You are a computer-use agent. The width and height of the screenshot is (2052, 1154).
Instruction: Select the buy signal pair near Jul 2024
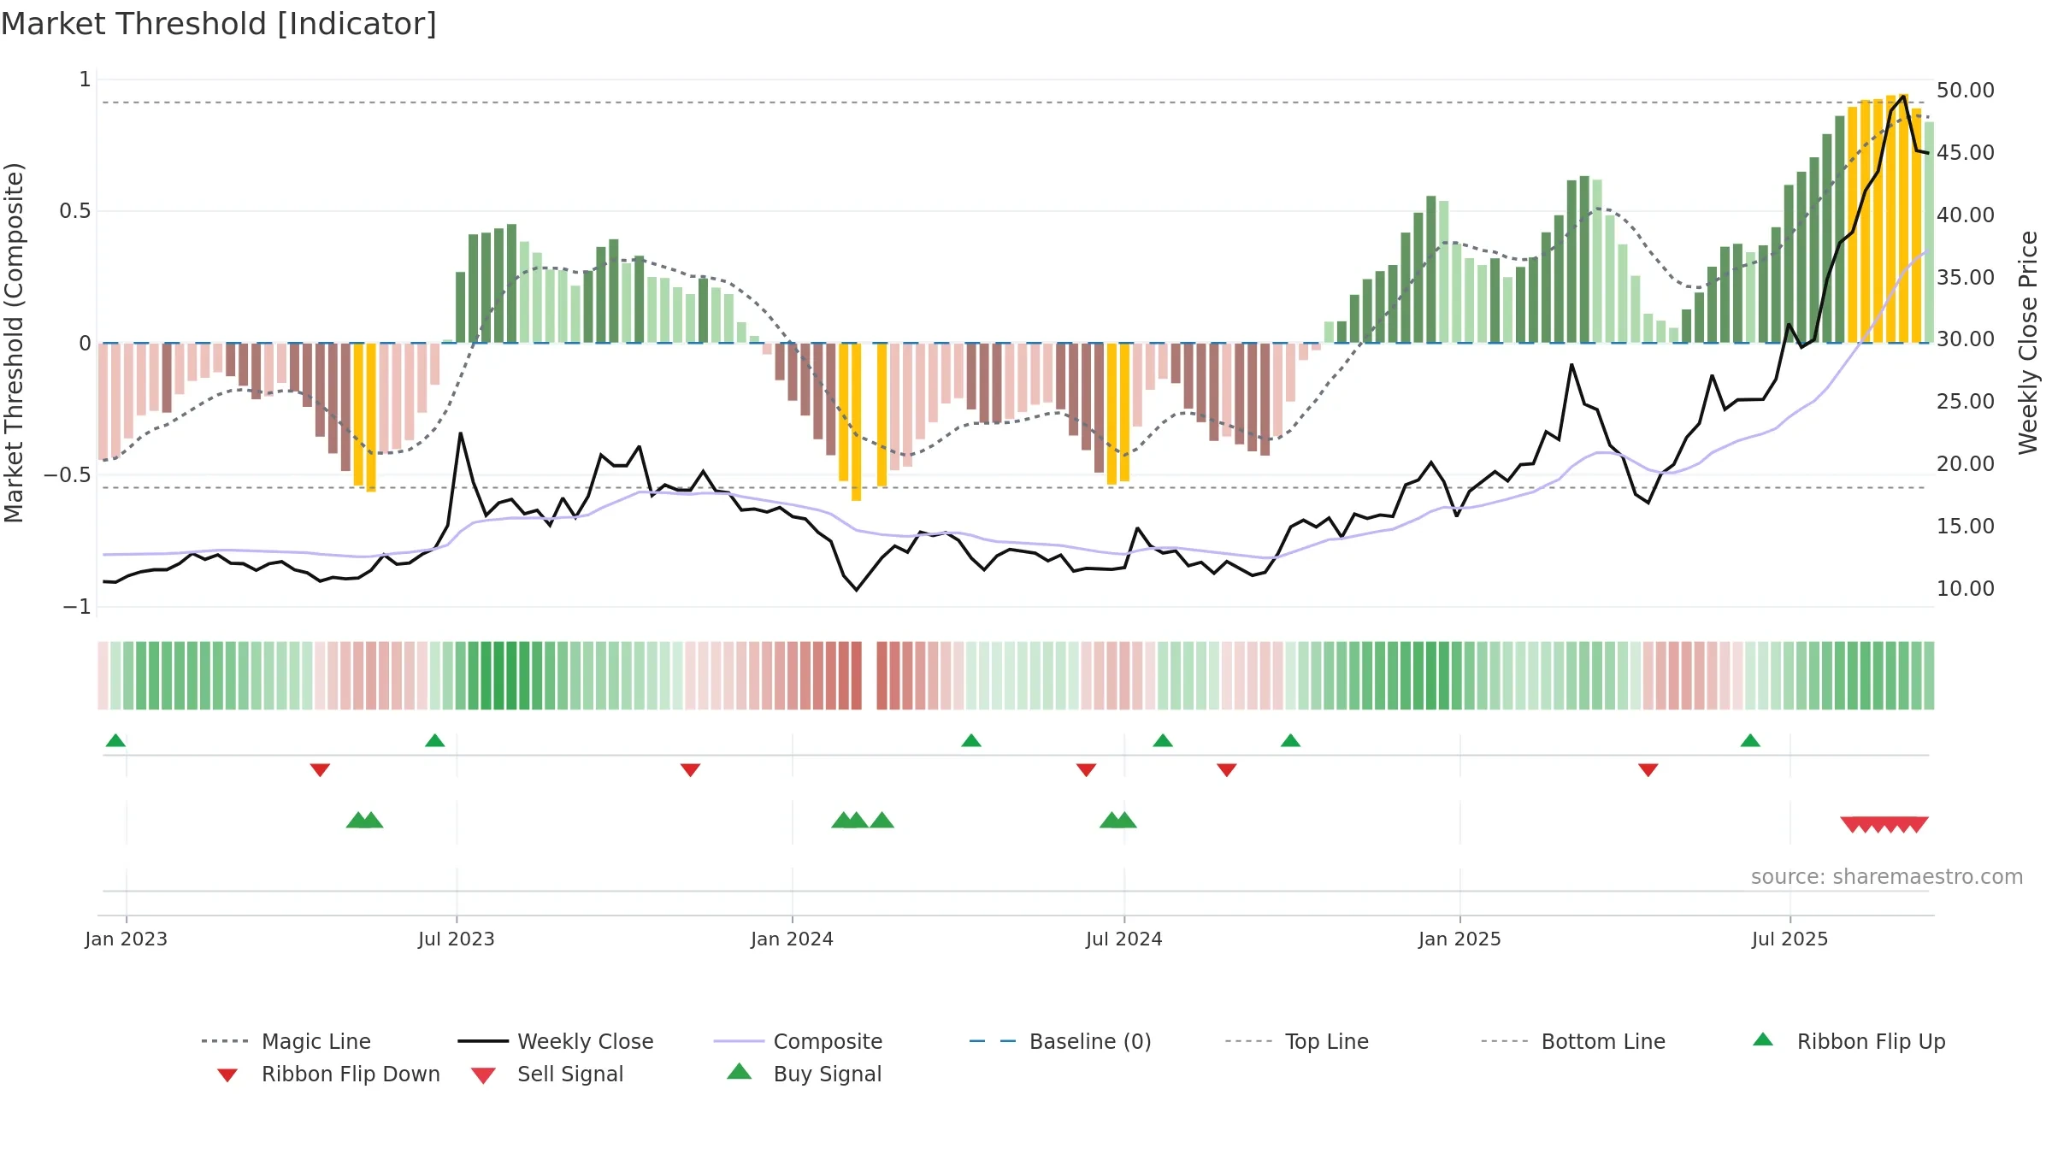pos(1117,821)
